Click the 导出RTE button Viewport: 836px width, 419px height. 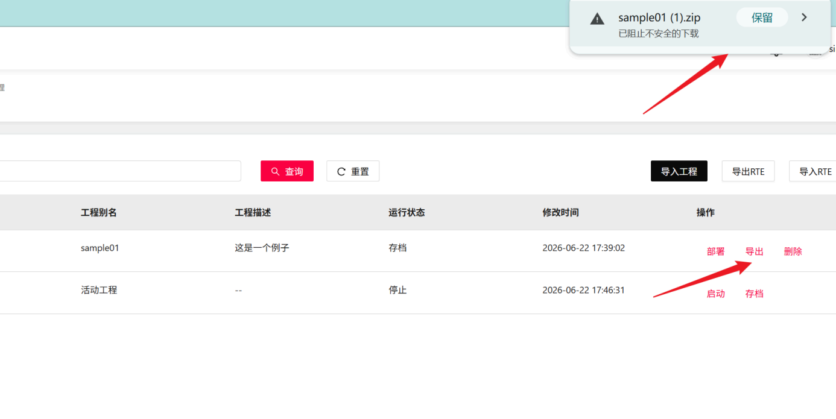point(748,171)
